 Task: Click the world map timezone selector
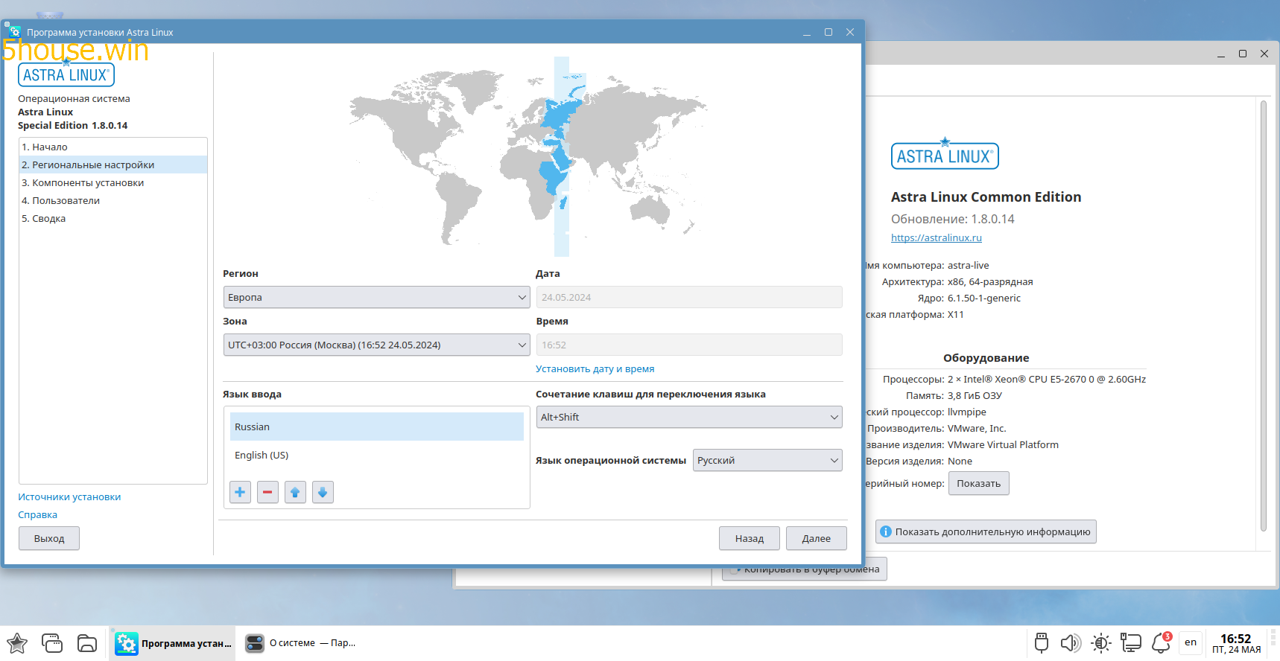(x=529, y=157)
